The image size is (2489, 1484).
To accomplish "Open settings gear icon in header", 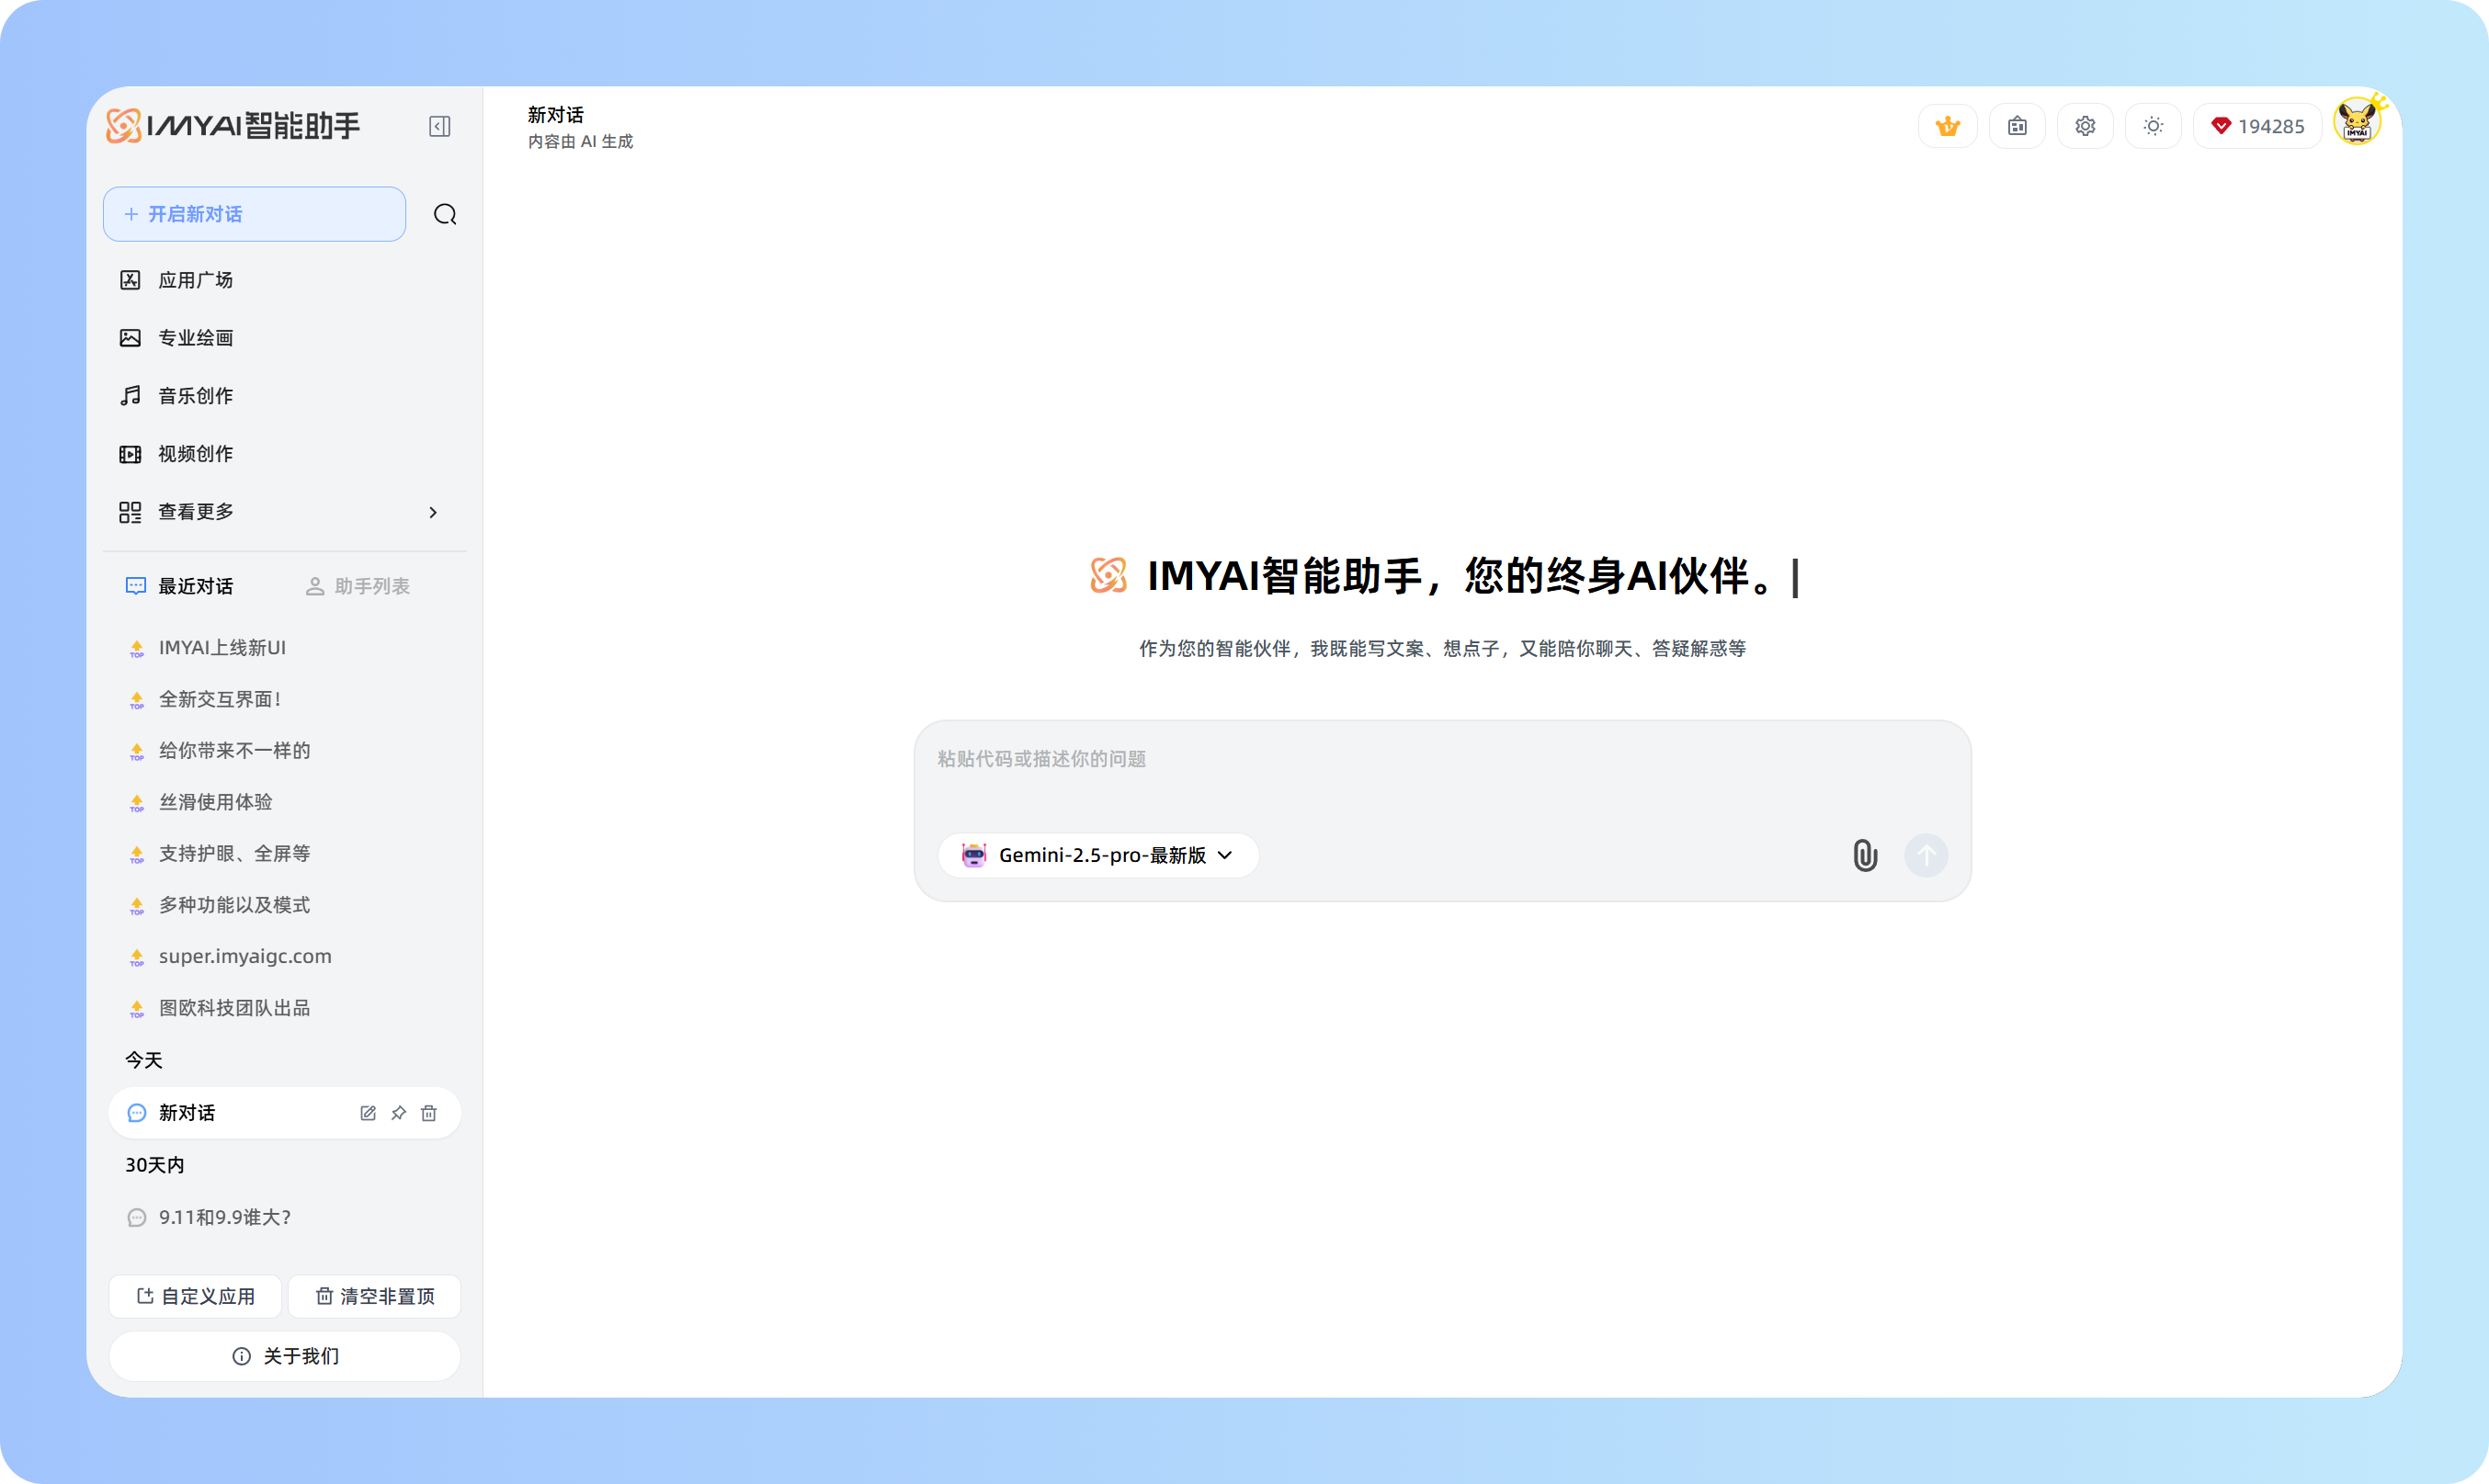I will click(x=2085, y=126).
